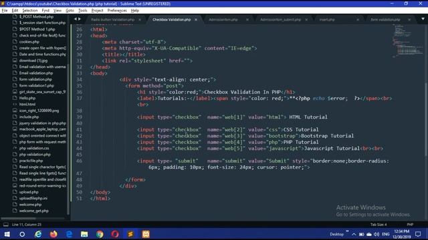Open include.php in the sidebar
The width and height of the screenshot is (428, 240).
coord(29,117)
